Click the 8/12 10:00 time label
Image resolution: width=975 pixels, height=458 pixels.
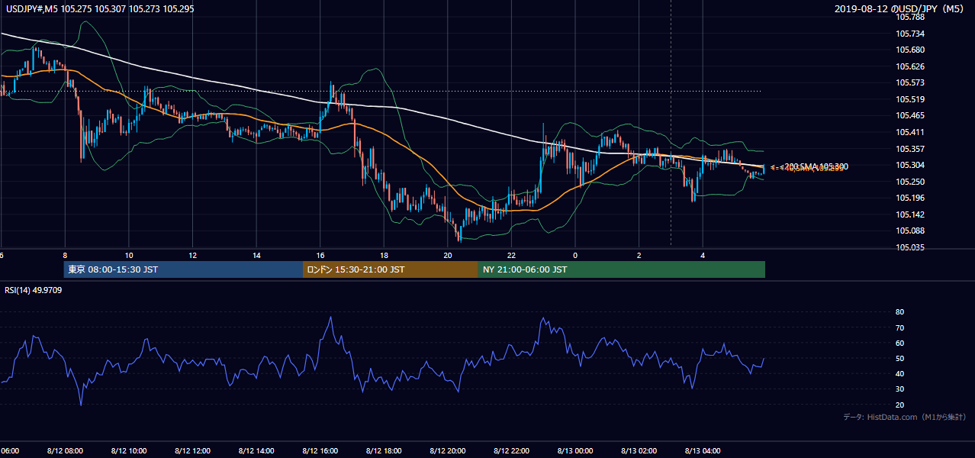coord(128,450)
